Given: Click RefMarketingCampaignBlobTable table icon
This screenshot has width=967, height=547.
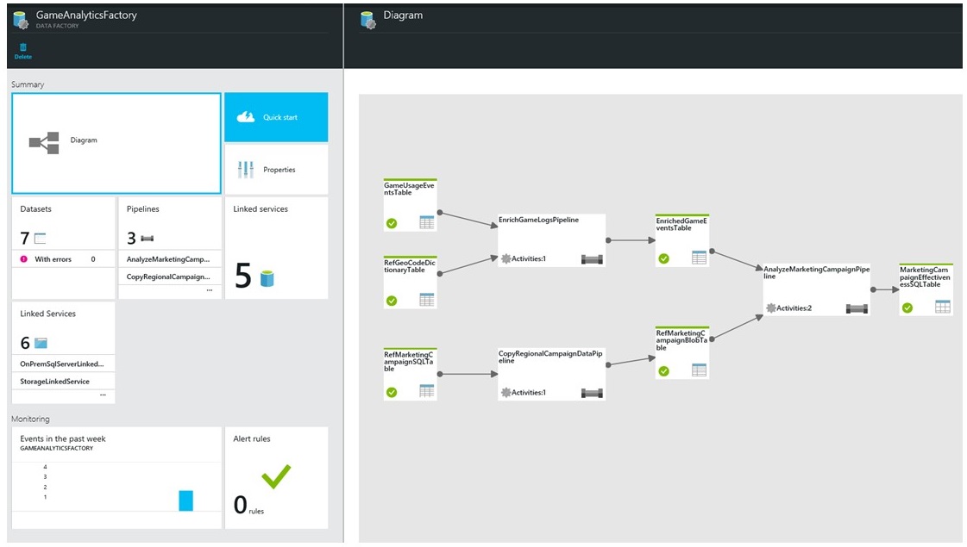Looking at the screenshot, I should pos(699,370).
